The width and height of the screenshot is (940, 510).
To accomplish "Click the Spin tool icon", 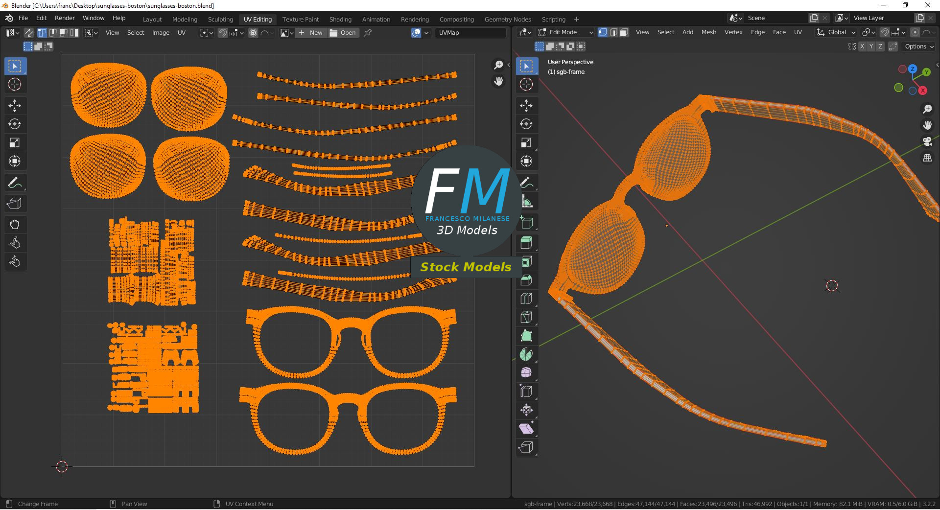I will click(526, 354).
